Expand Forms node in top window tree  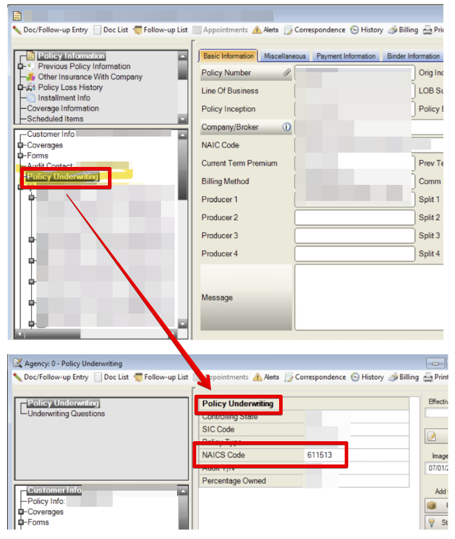tap(20, 156)
